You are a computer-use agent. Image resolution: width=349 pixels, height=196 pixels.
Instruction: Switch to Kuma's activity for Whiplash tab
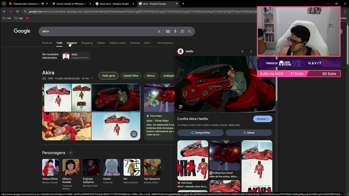click(71, 4)
